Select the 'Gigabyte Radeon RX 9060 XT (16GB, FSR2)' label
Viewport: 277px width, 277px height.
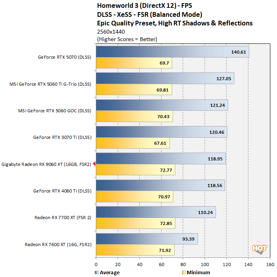click(x=46, y=164)
